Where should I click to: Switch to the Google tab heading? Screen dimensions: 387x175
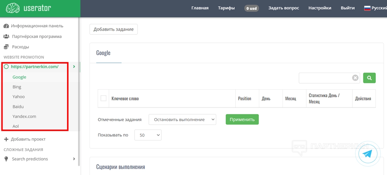pos(103,53)
